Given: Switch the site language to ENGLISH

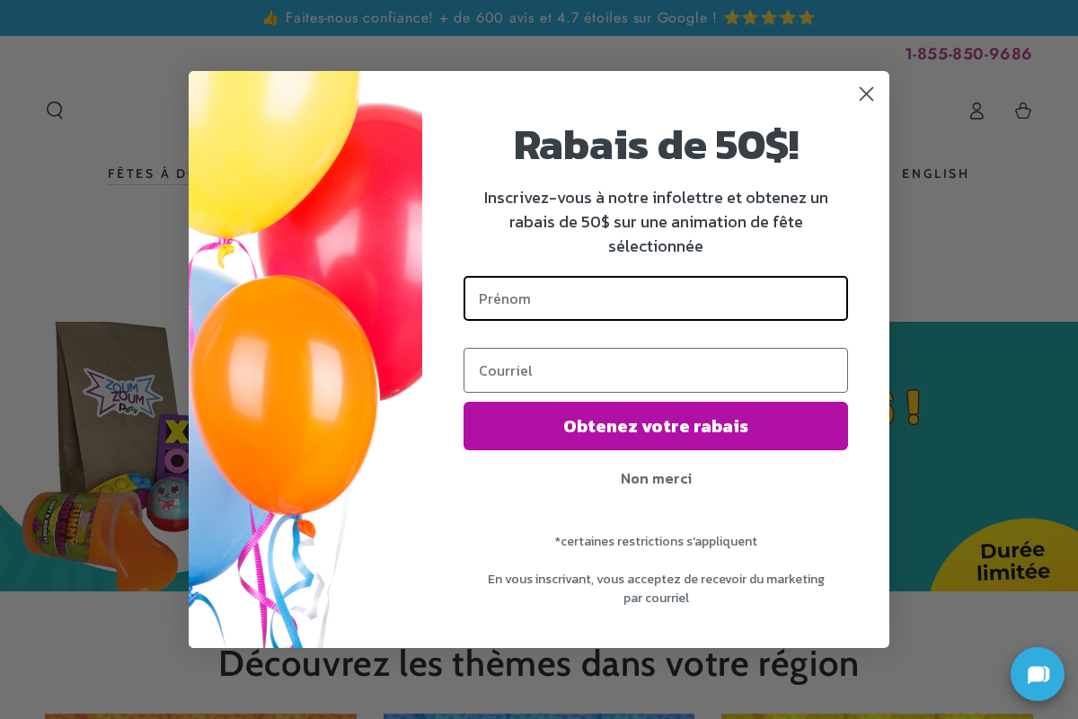Looking at the screenshot, I should point(936,173).
